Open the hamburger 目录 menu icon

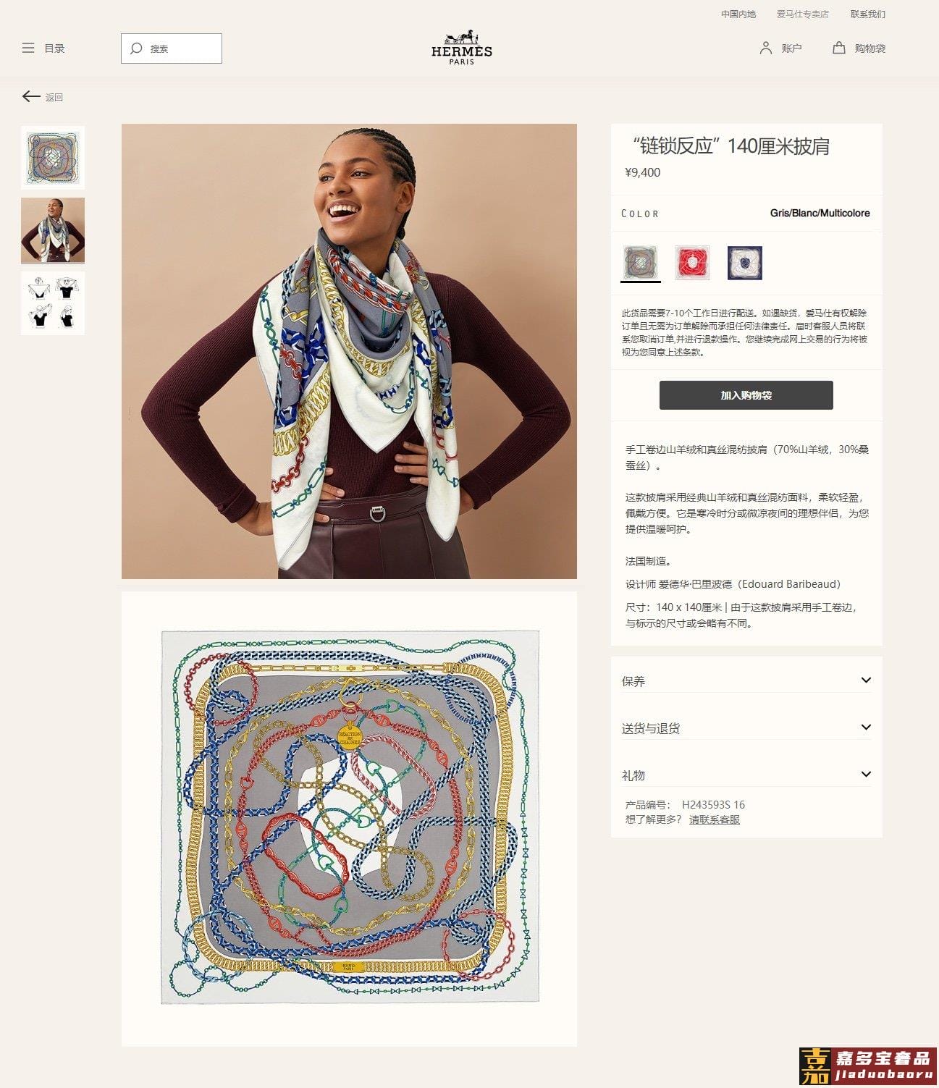[x=28, y=49]
